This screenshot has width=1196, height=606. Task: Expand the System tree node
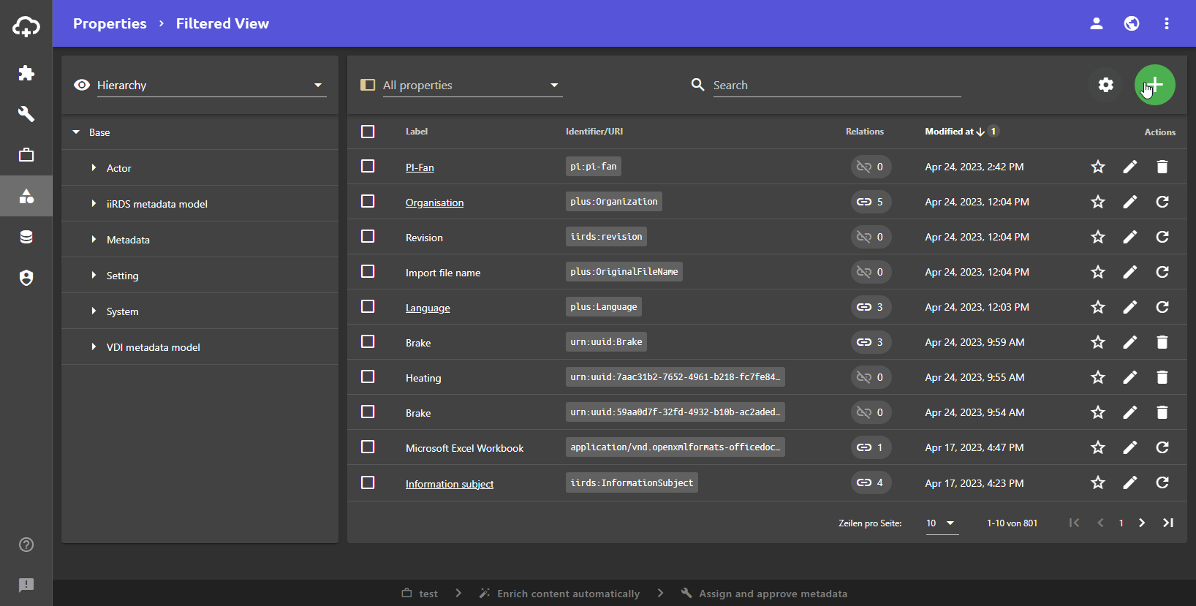pos(94,311)
